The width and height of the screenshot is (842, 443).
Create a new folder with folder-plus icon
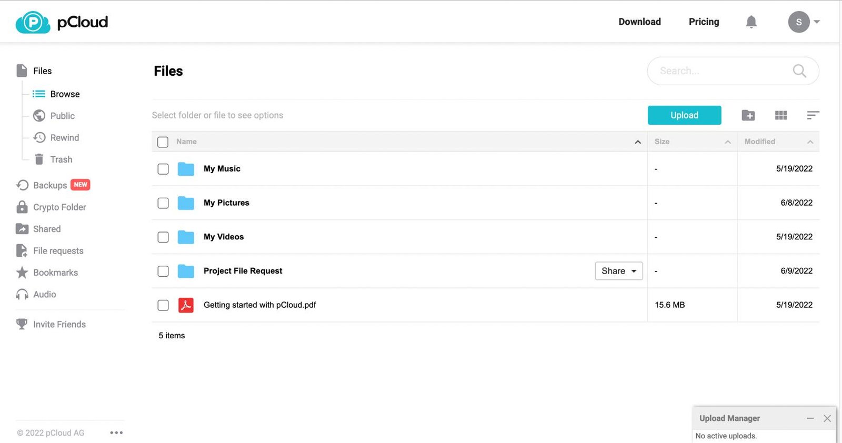(748, 115)
